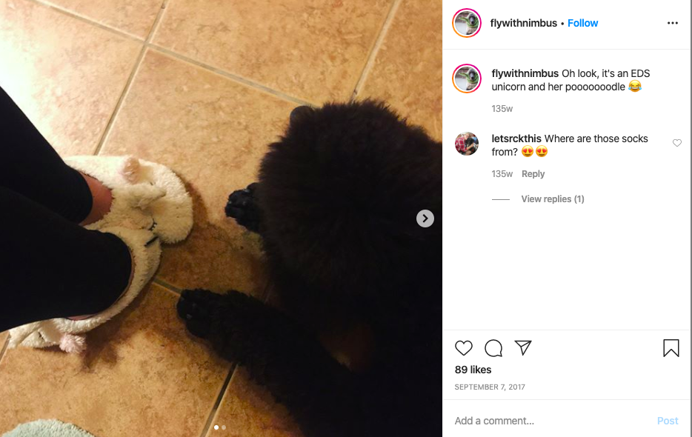Open flywithnimbus username in the header
The width and height of the screenshot is (692, 437).
[523, 23]
